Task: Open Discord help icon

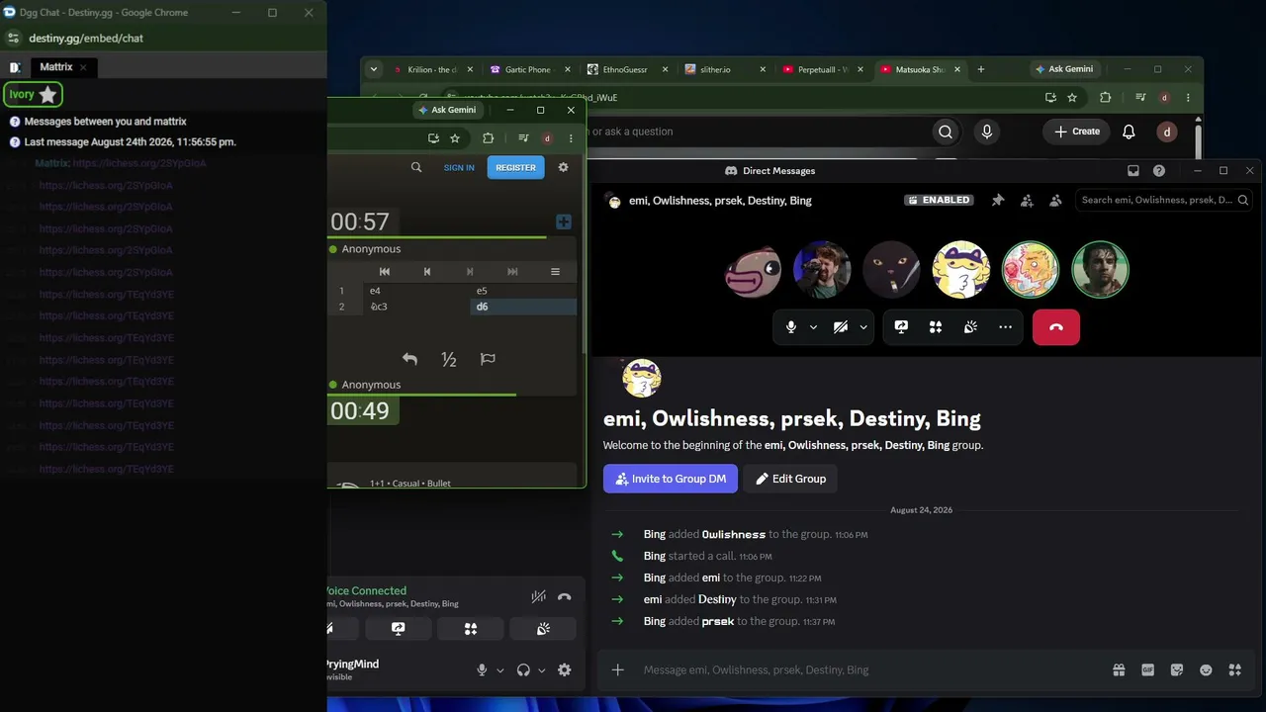Action: [1159, 171]
